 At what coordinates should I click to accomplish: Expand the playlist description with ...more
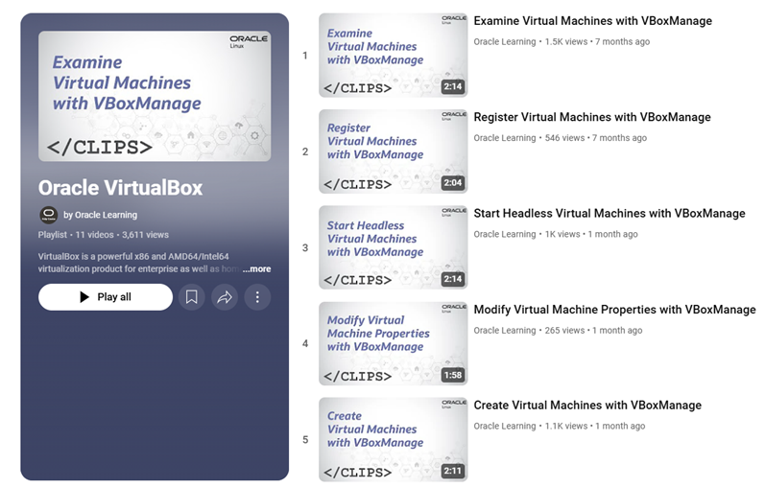click(256, 269)
